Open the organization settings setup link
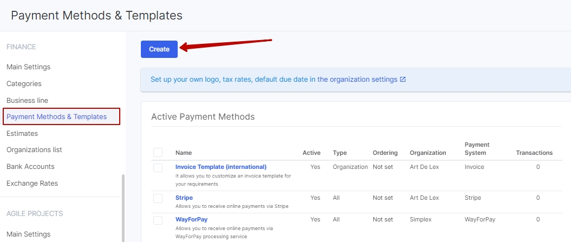The width and height of the screenshot is (571, 242). [x=274, y=80]
